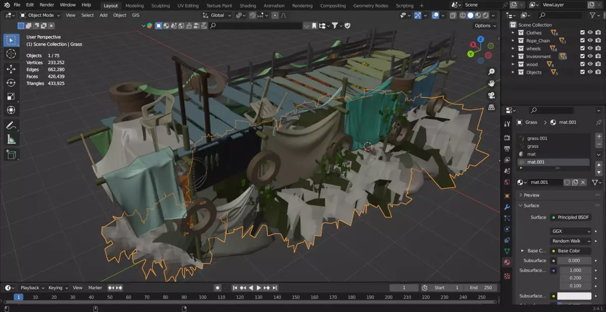Select the Select Box tool
The height and width of the screenshot is (312, 606).
pos(11,40)
